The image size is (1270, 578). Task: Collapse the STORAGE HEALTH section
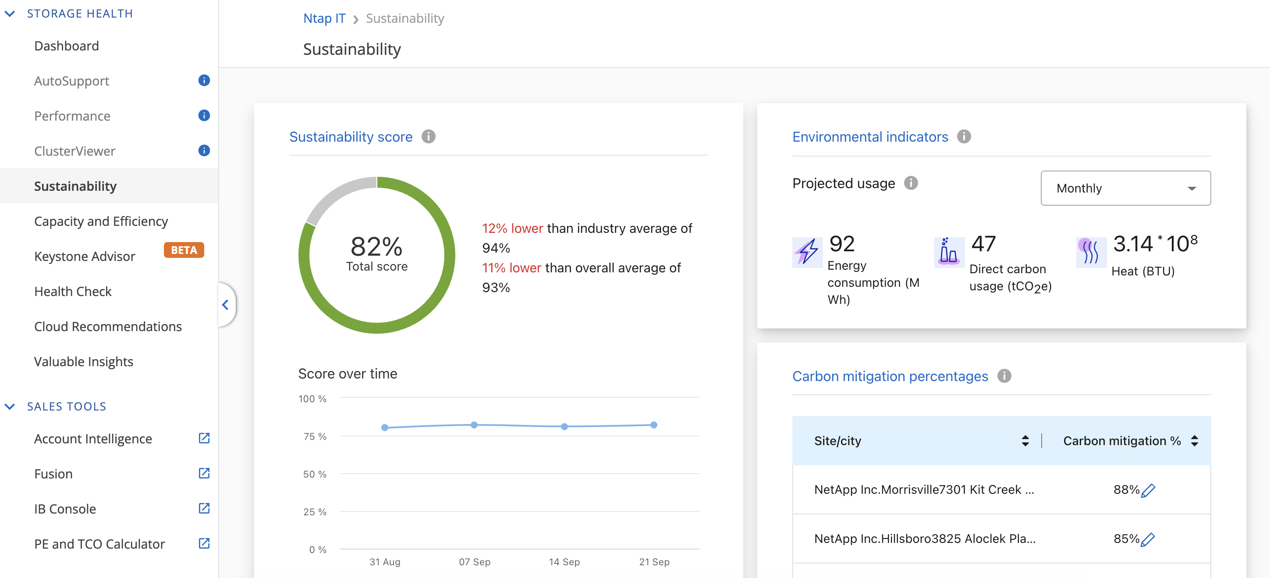(x=10, y=14)
